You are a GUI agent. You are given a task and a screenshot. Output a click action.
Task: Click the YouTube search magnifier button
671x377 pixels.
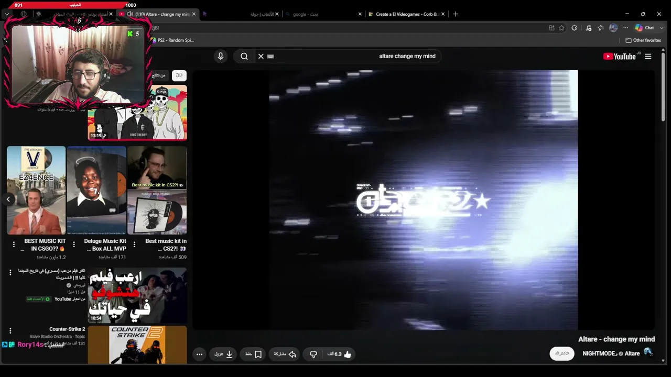[244, 56]
